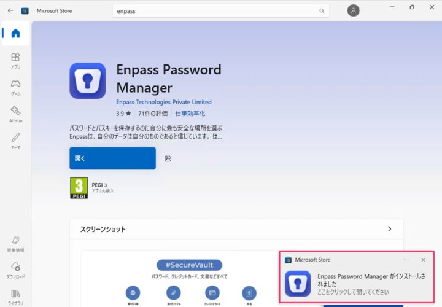Open the 仕事効率化 category link

point(190,114)
